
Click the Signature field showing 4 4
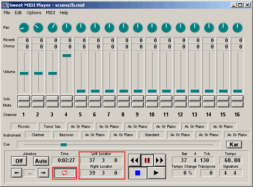(x=231, y=173)
